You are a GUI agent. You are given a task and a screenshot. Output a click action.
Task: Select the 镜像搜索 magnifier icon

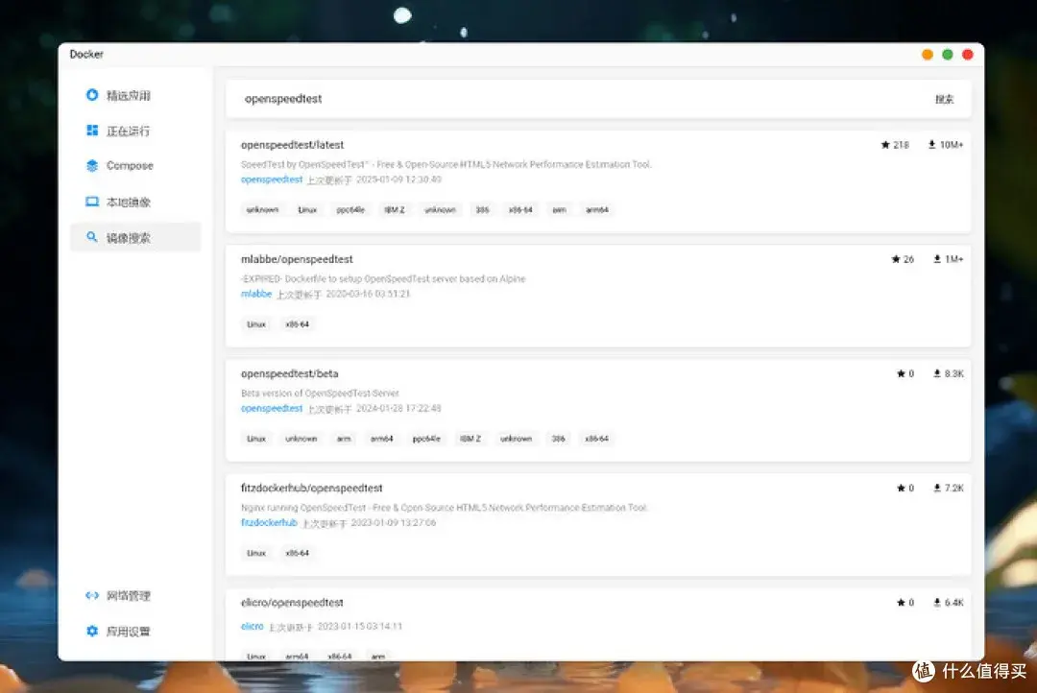click(92, 237)
